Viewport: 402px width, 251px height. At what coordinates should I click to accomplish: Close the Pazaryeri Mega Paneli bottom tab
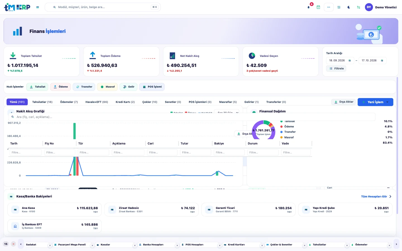tap(92, 246)
